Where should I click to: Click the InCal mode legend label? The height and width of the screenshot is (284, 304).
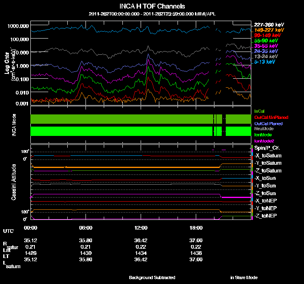pyautogui.click(x=259, y=111)
